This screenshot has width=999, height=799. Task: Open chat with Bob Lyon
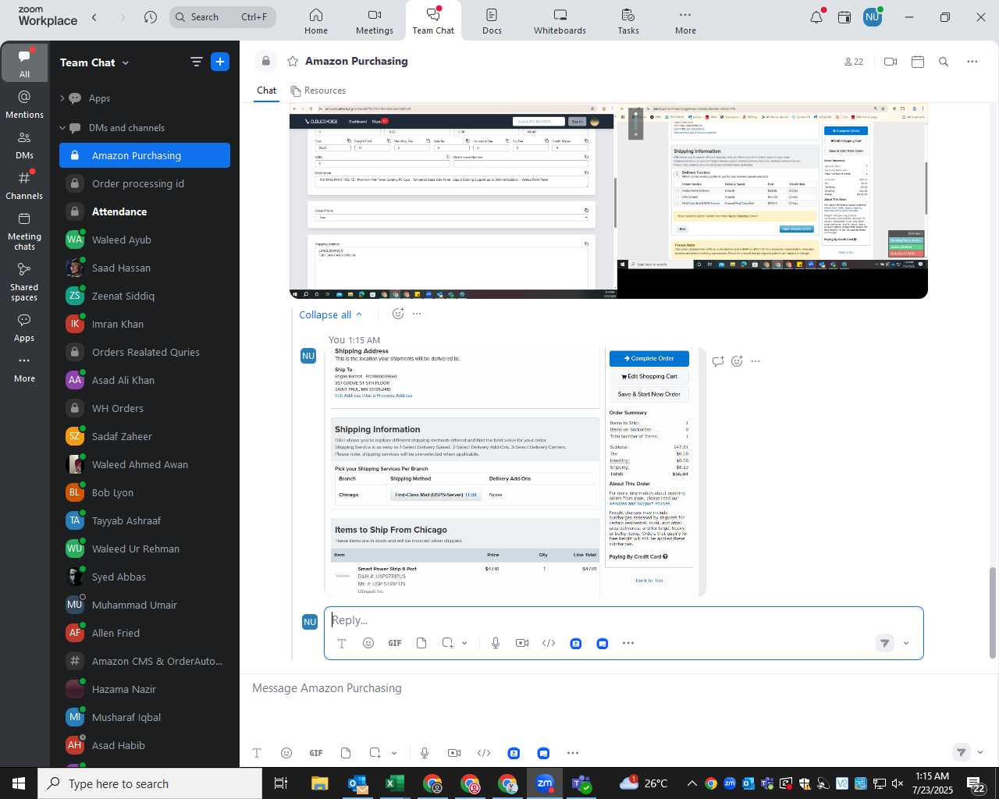tap(145, 492)
